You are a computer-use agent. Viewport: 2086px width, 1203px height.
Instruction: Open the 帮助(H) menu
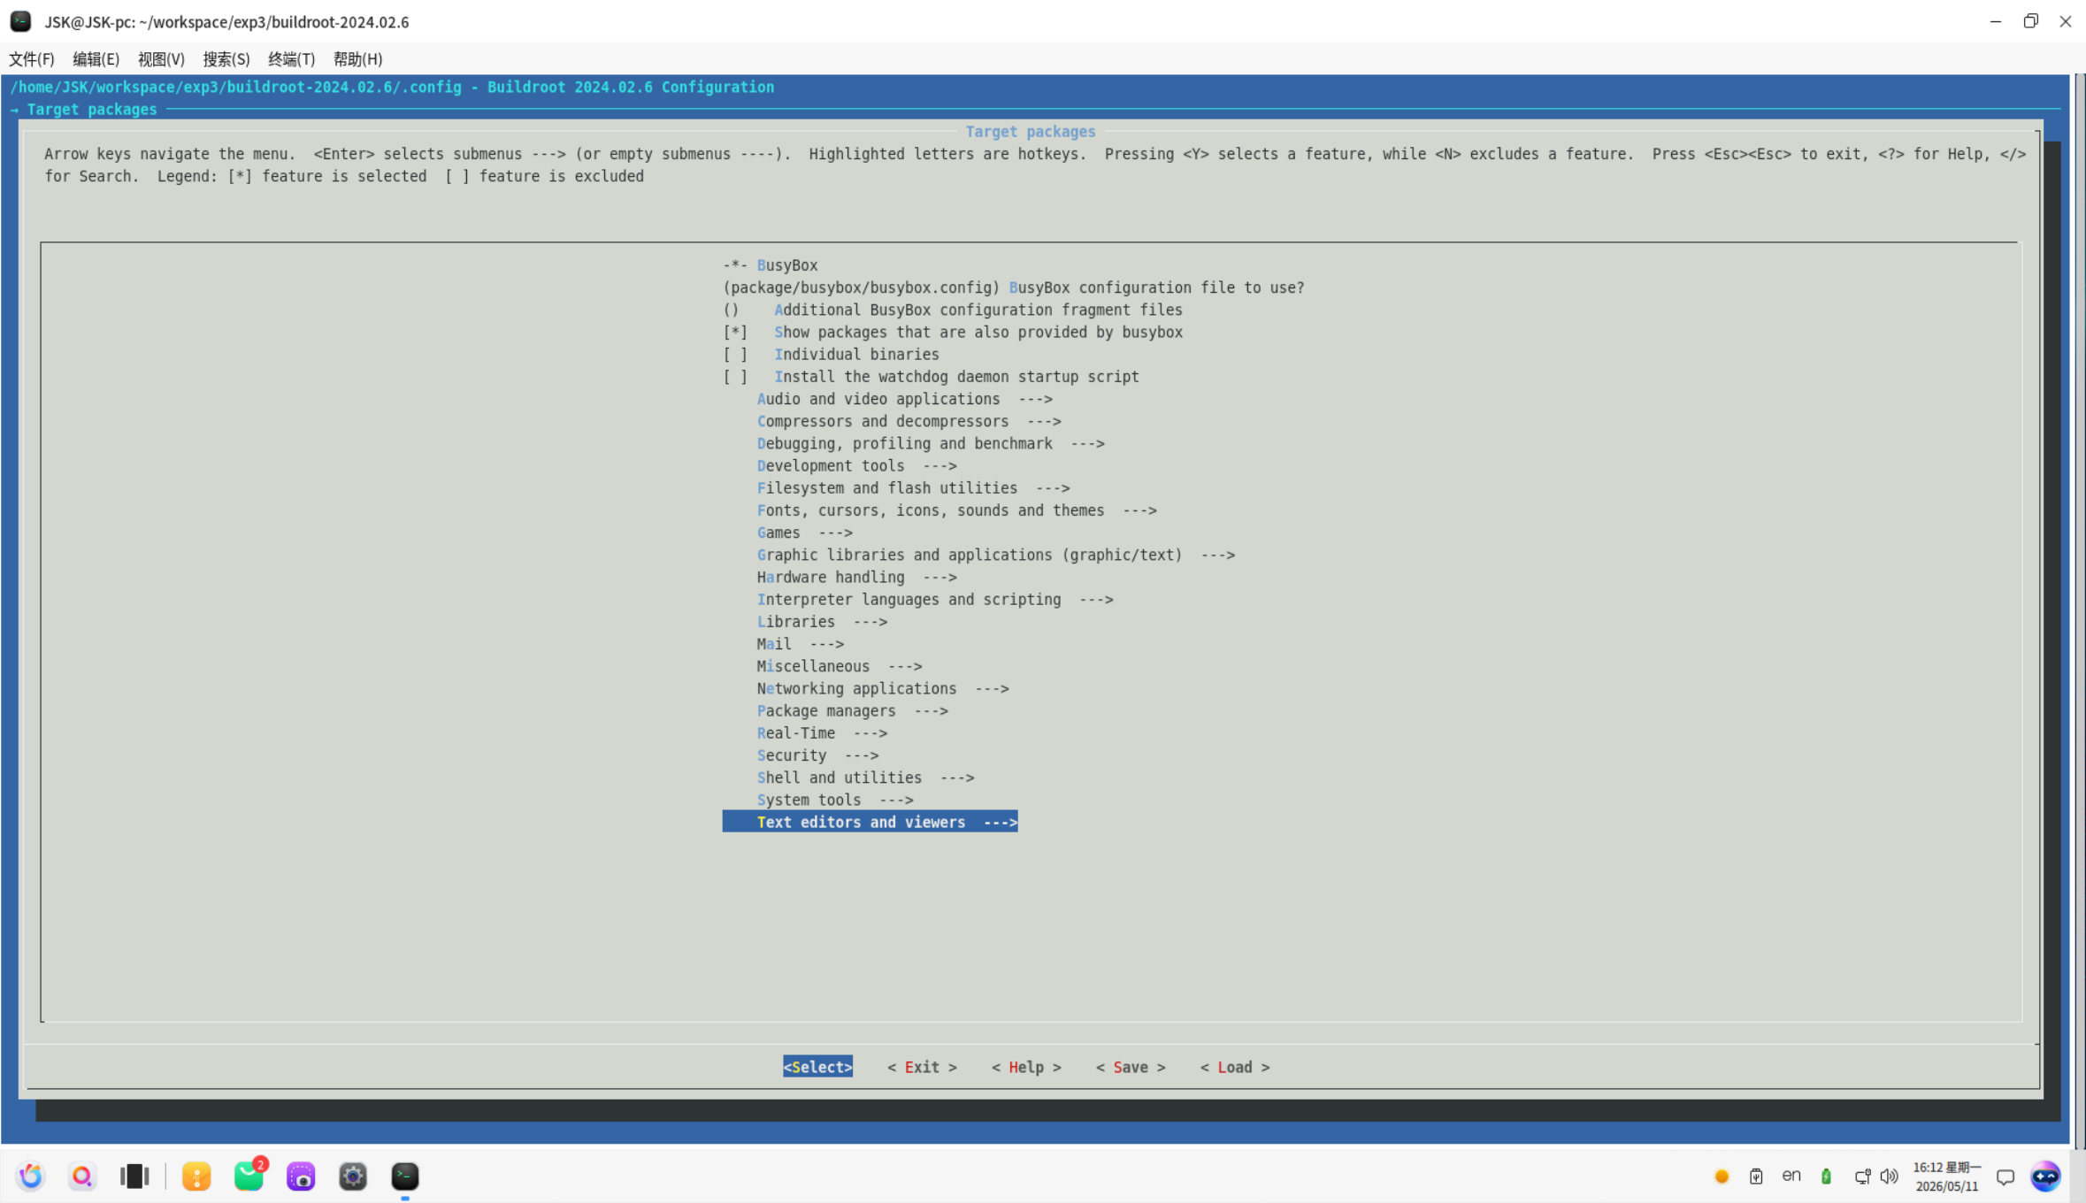pos(358,59)
